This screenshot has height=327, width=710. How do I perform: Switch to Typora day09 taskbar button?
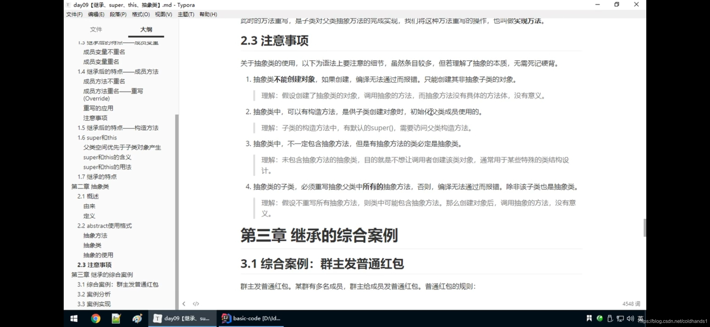[182, 319]
